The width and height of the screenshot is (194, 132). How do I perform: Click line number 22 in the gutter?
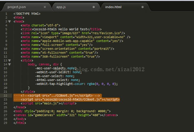pos(5,96)
